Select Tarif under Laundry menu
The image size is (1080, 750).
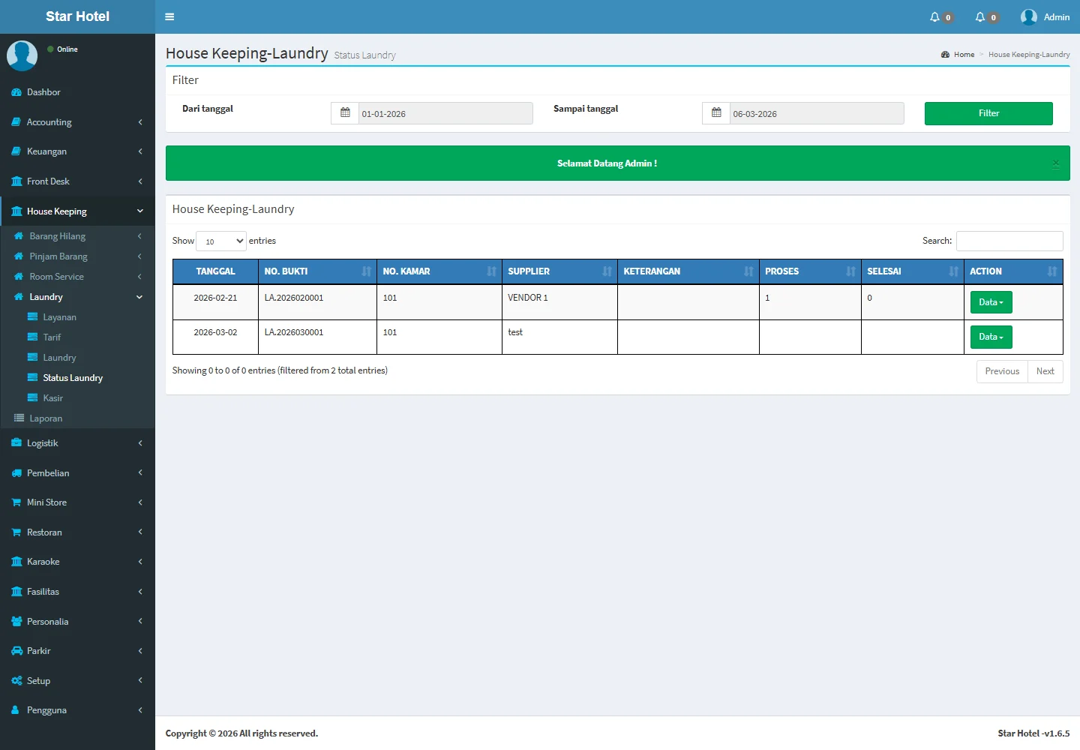pos(52,337)
